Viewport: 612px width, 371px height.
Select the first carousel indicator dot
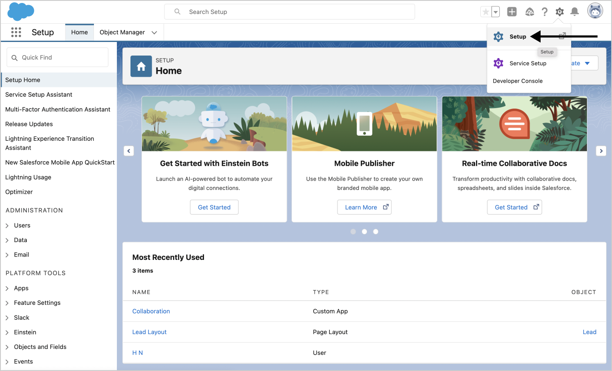[353, 232]
